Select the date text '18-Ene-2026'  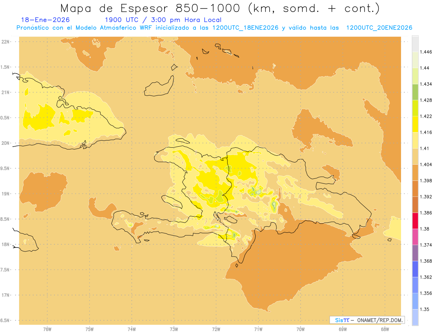pos(45,20)
